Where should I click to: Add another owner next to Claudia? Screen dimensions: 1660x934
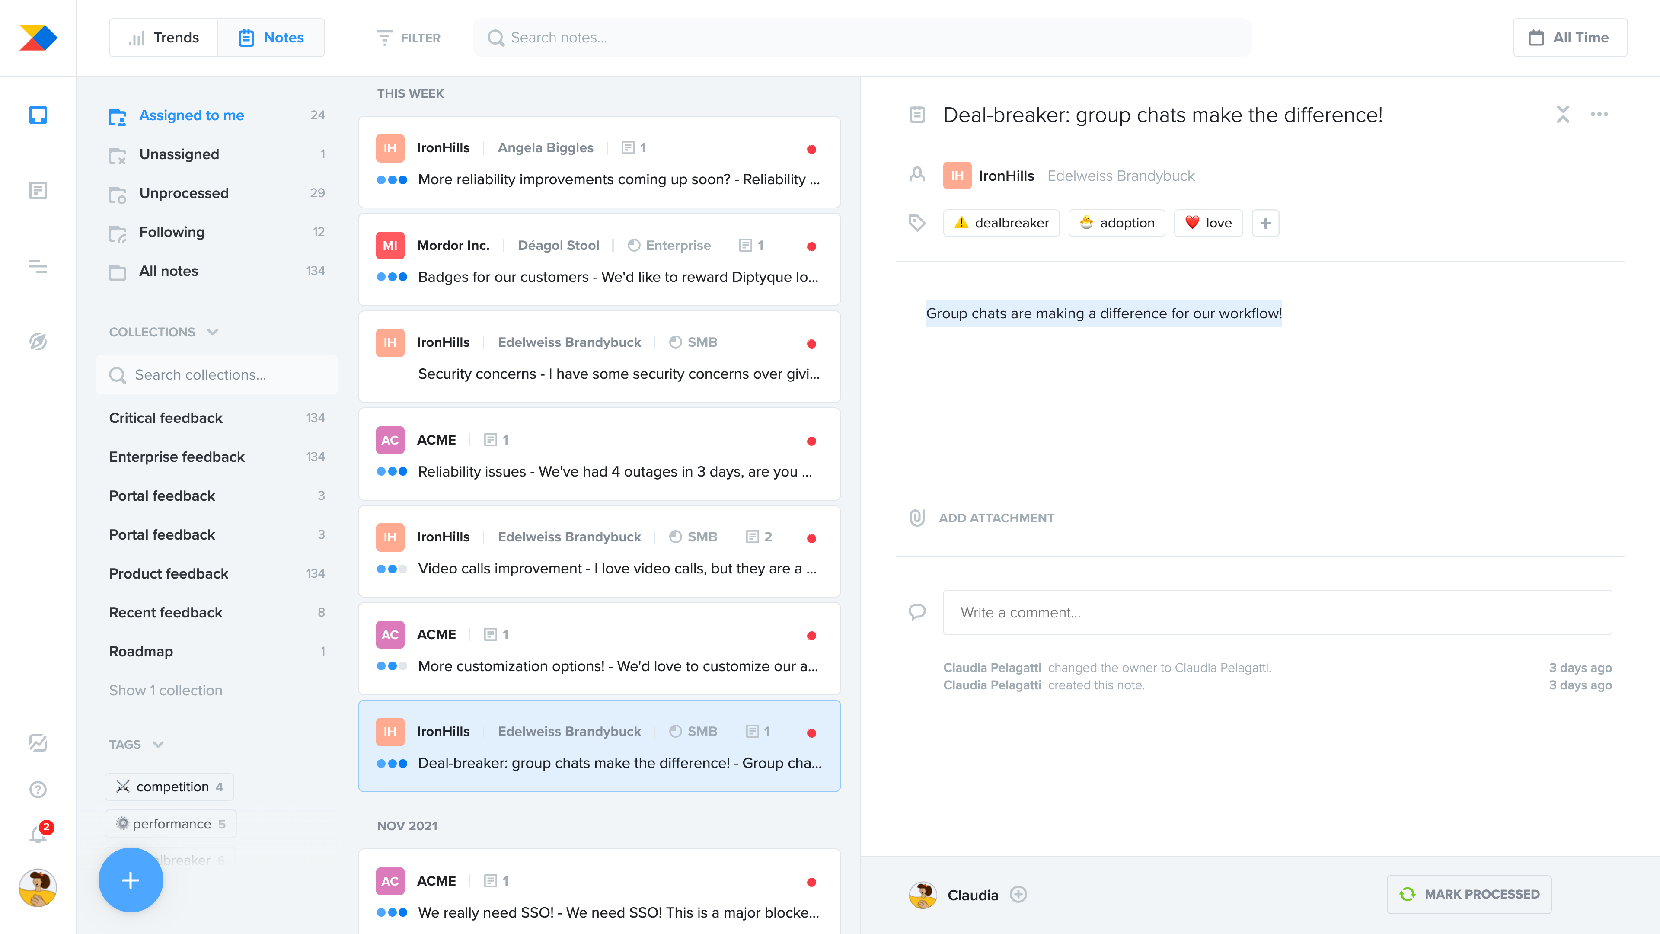[x=1018, y=895]
